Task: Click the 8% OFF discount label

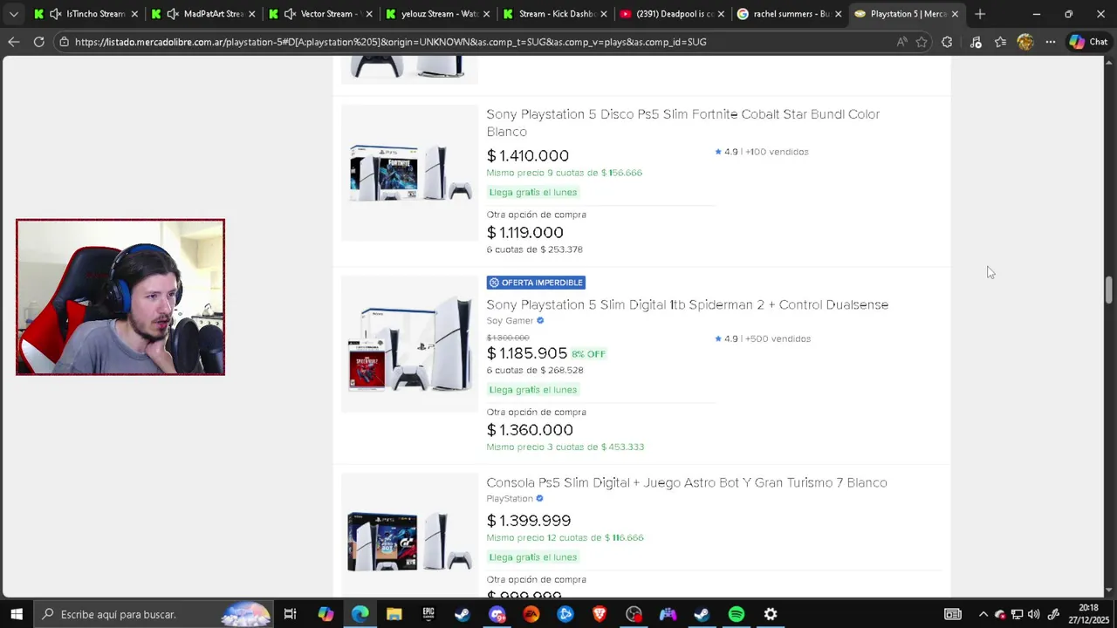Action: point(588,354)
